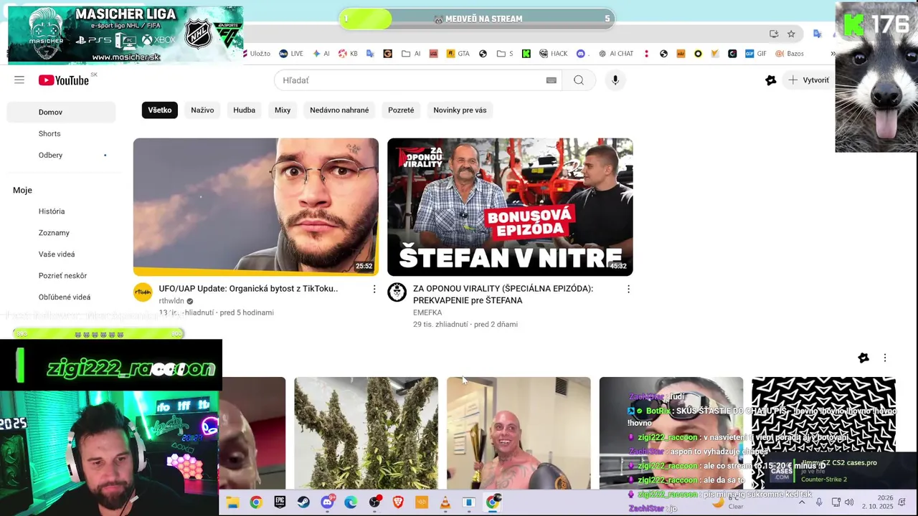Viewport: 918px width, 516px height.
Task: Go to the YouTube home logo
Action: 64,80
